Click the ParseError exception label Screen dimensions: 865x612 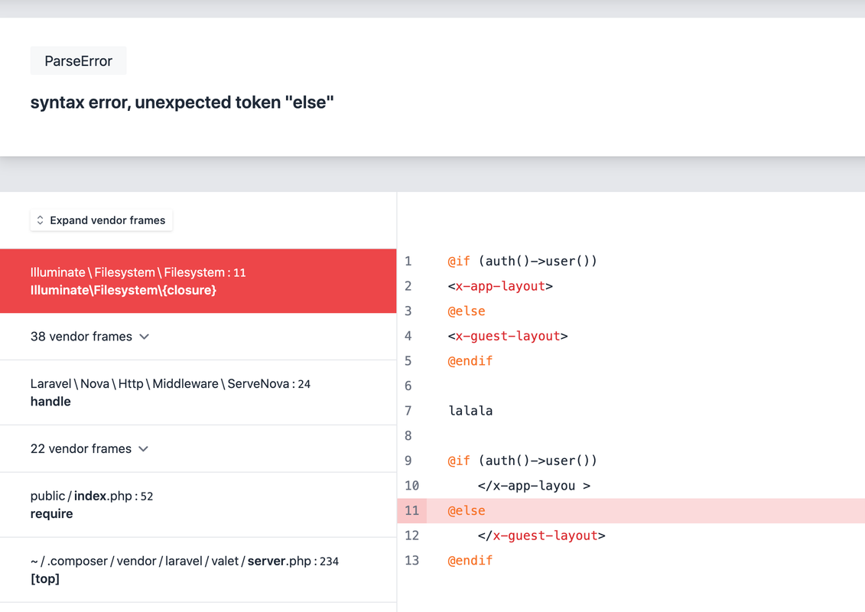[x=78, y=60]
